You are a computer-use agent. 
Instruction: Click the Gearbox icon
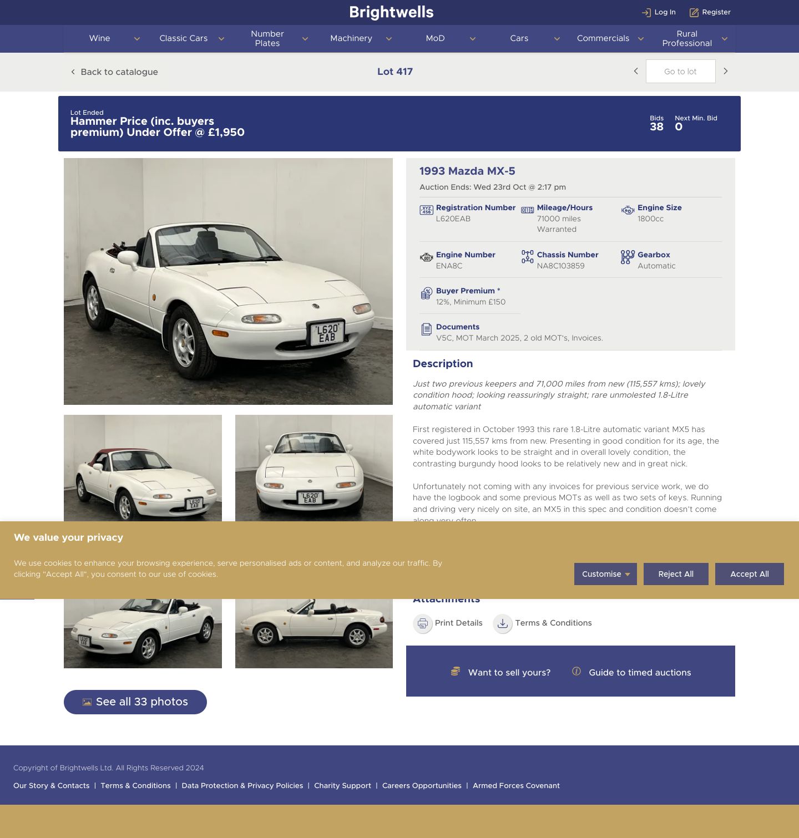[628, 257]
